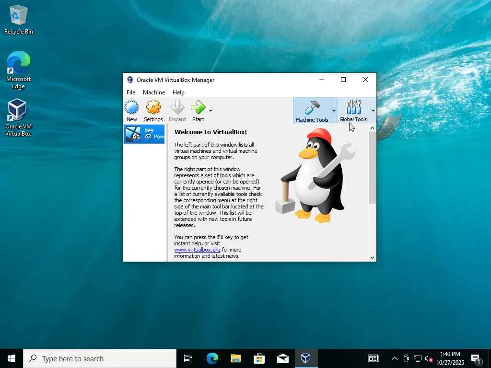This screenshot has height=368, width=491.
Task: Launch Edge from the taskbar
Action: point(212,358)
